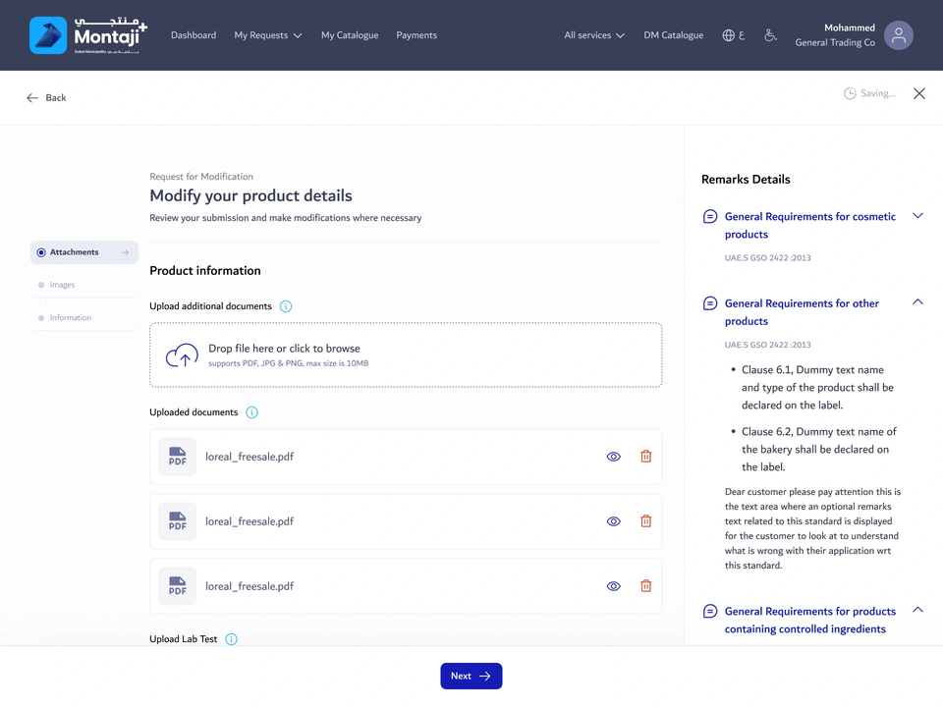This screenshot has width=943, height=707.
Task: Click the Next button
Action: pos(471,676)
